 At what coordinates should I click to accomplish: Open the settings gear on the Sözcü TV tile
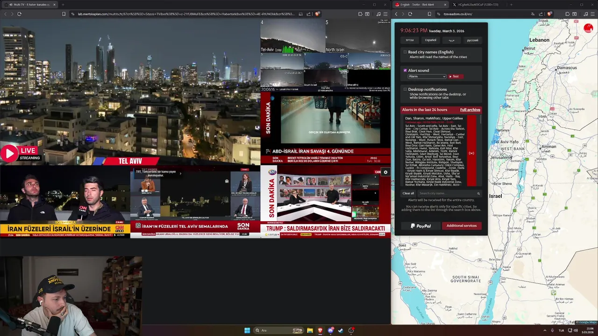385,172
